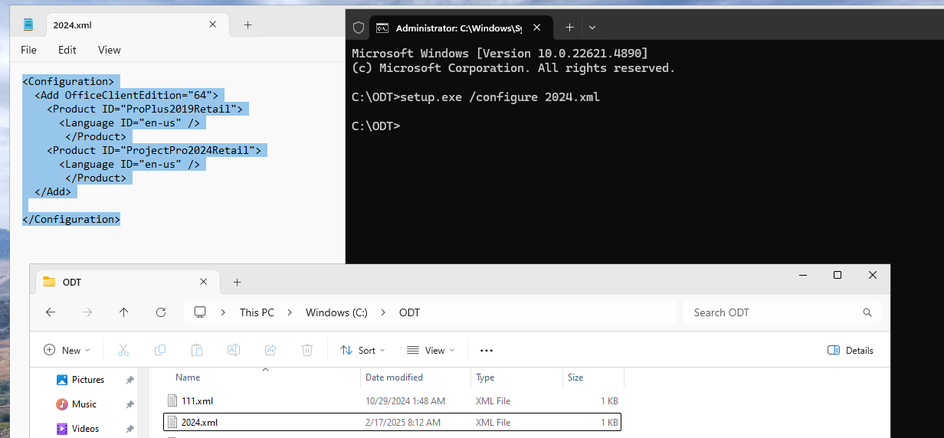This screenshot has height=438, width=944.
Task: Maximize the File Explorer window
Action: point(837,275)
